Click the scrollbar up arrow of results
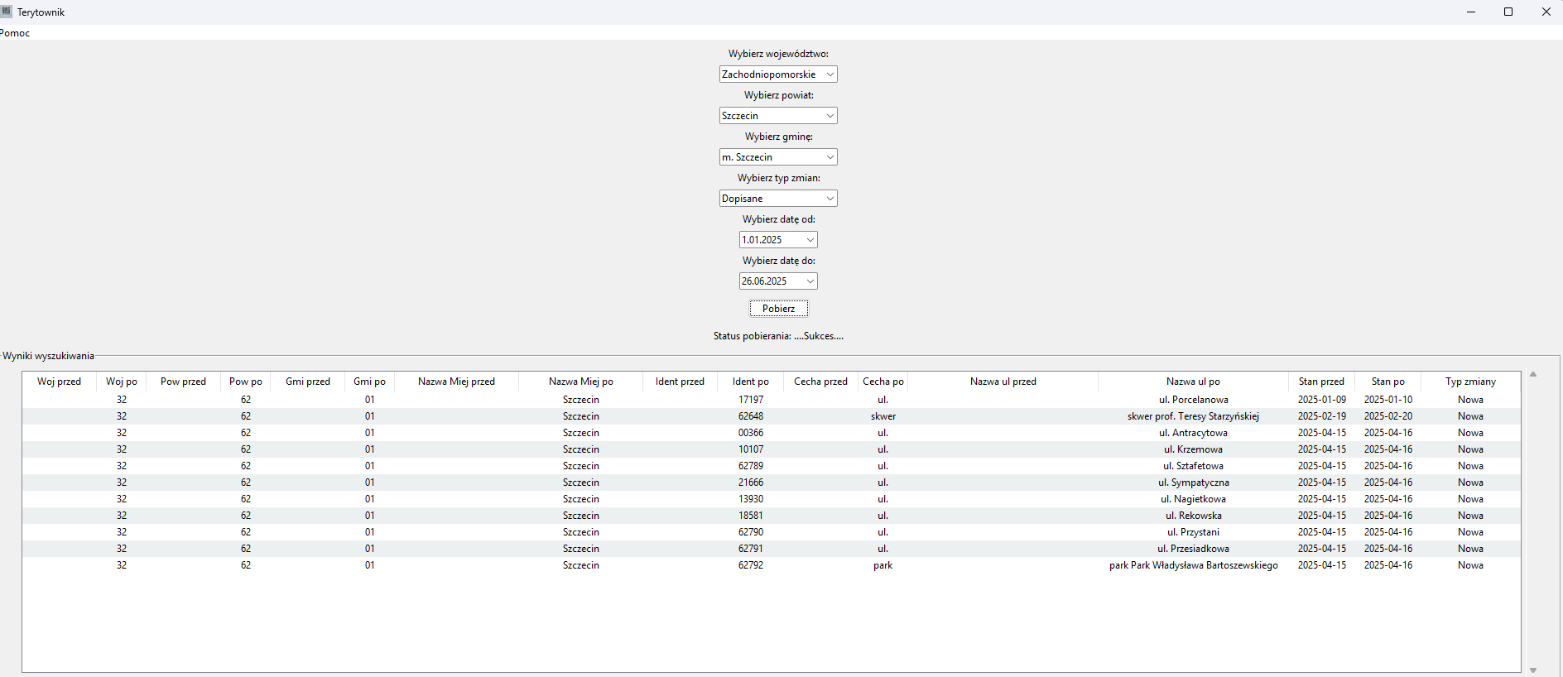Screen dimensions: 1563x677 [x=1533, y=375]
